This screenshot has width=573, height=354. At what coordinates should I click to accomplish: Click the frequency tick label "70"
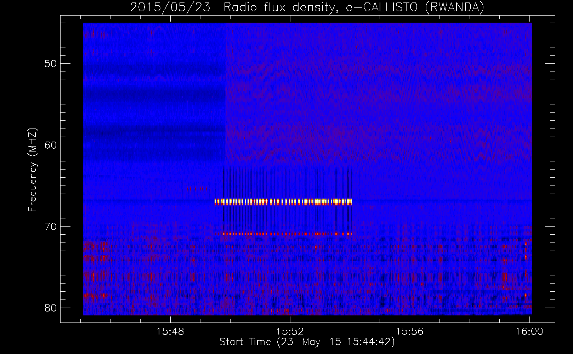coord(51,227)
